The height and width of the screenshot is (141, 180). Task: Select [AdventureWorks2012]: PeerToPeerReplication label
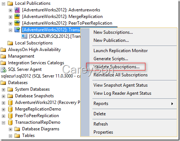67,23
